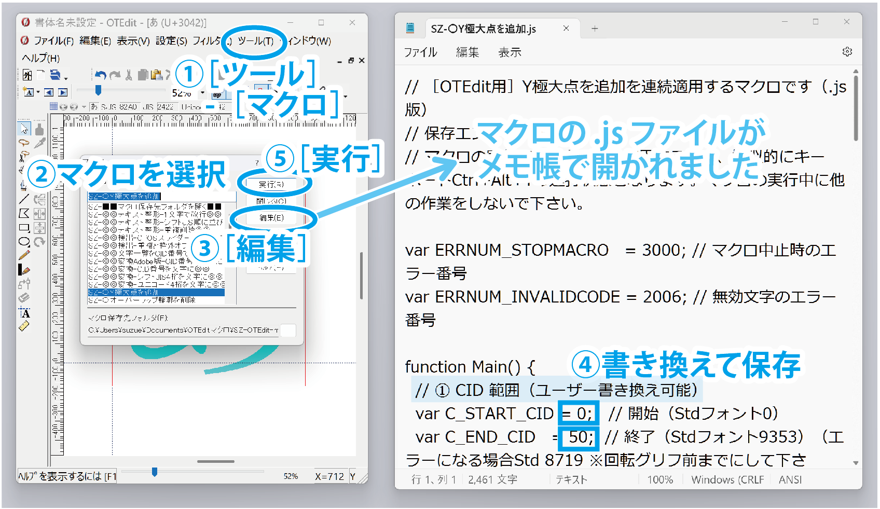Select the straight line tool

coord(24,199)
